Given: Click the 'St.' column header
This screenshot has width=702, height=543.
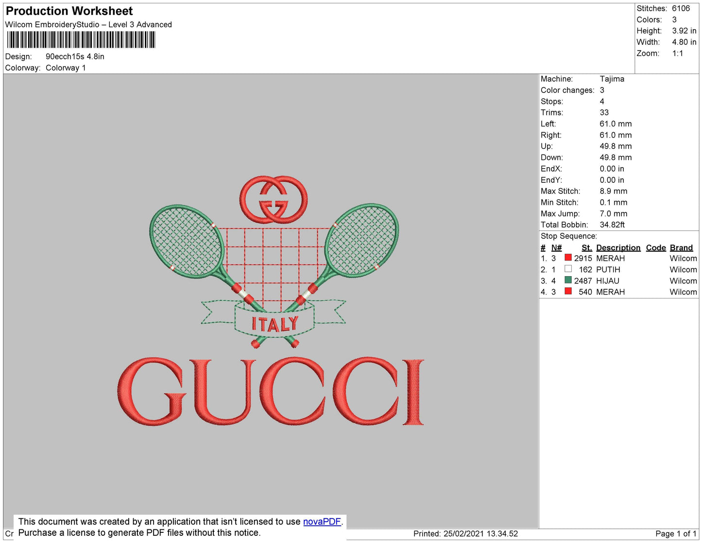Looking at the screenshot, I should [x=587, y=247].
